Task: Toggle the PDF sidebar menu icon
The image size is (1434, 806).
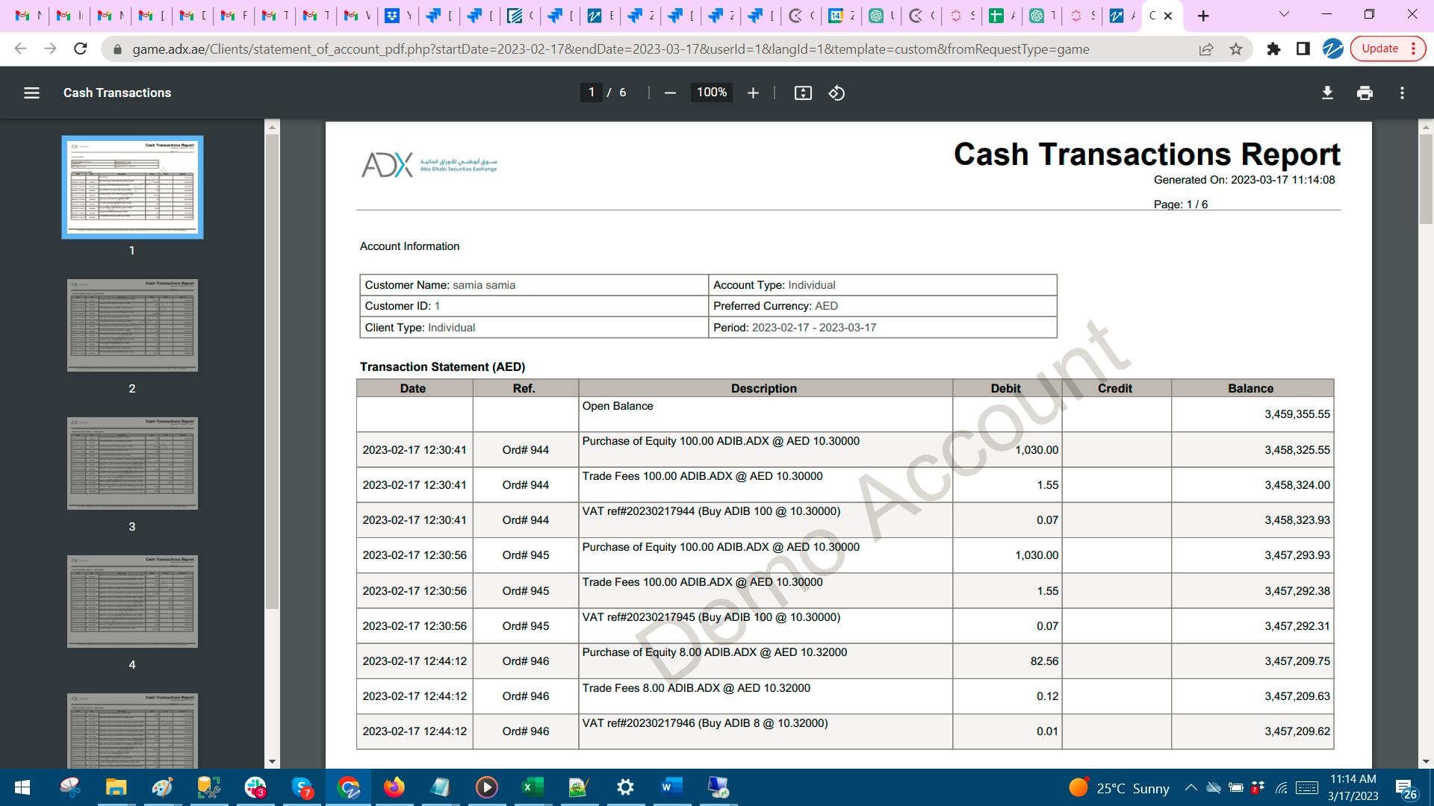Action: point(31,93)
